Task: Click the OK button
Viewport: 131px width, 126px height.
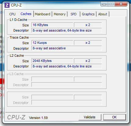Action: [x=115, y=117]
